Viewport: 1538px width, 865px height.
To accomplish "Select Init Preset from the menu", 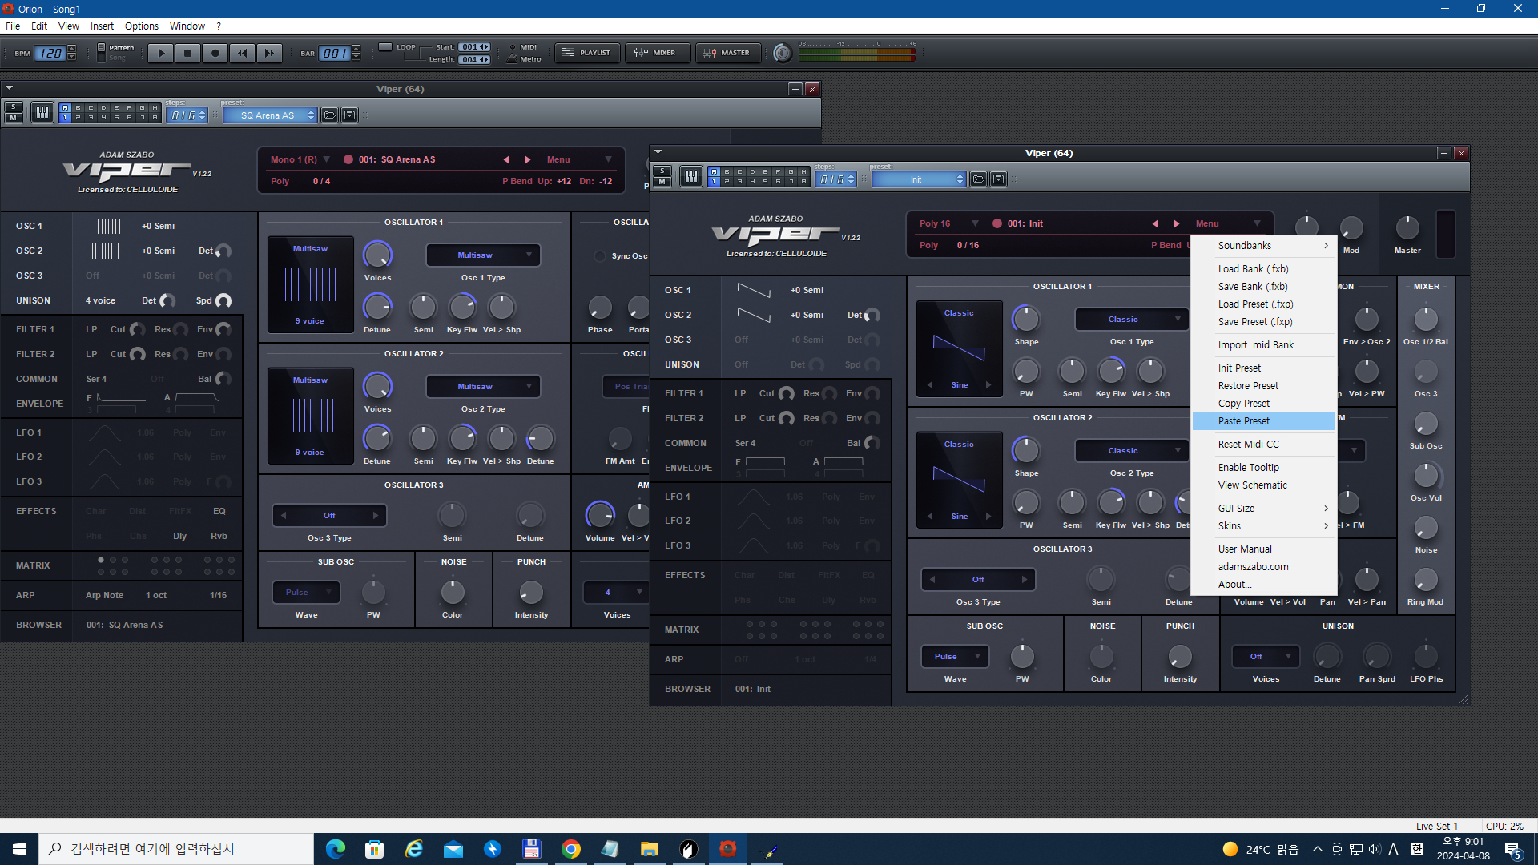I will tap(1264, 368).
